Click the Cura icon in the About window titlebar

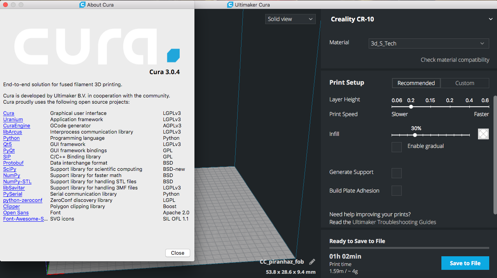pyautogui.click(x=82, y=4)
